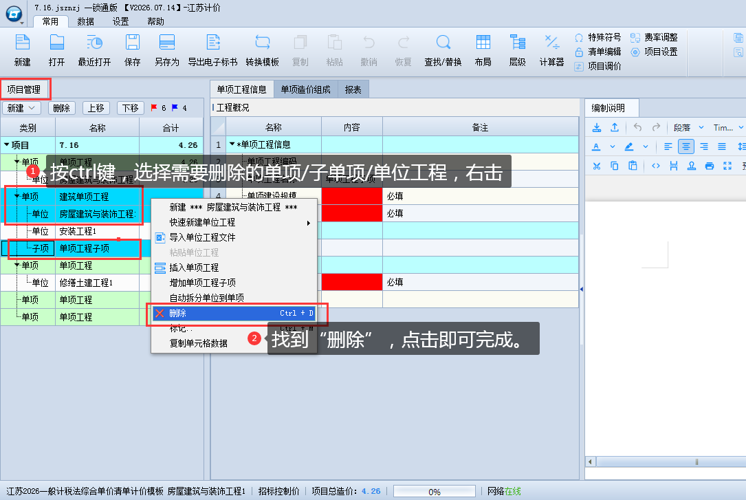Open the Tim... font dropdown
The image size is (746, 500).
point(728,127)
